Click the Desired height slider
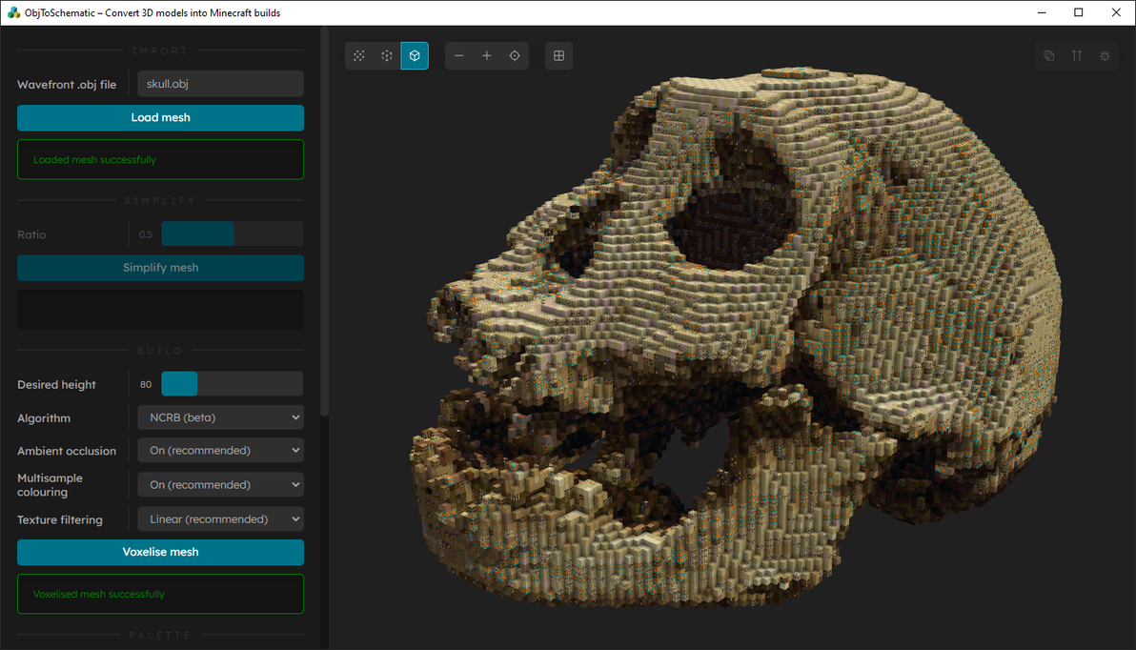The height and width of the screenshot is (650, 1136). click(232, 384)
